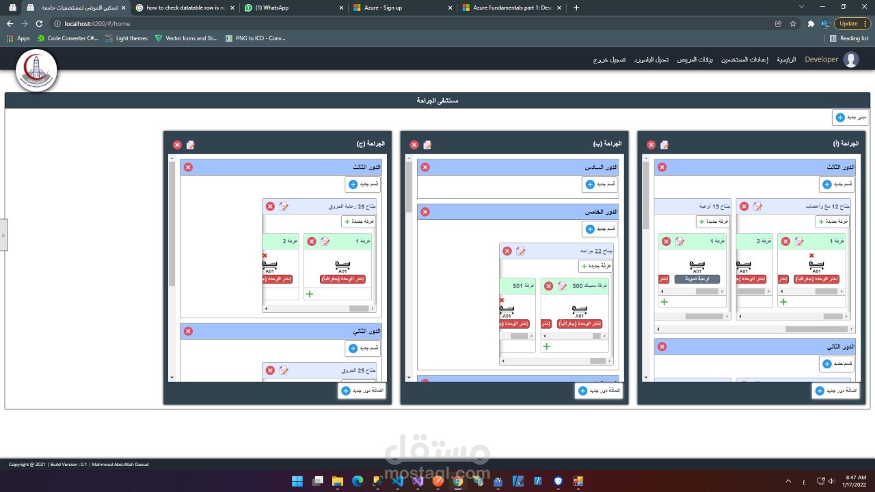Edit ward جناح 26 رعاية الحروق
875x492 pixels.
[284, 206]
